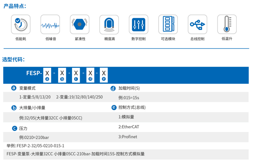
Task: Select the 2:EtherCAT control option
Action: (129, 127)
